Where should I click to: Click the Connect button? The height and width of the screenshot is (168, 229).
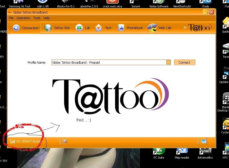tap(185, 62)
